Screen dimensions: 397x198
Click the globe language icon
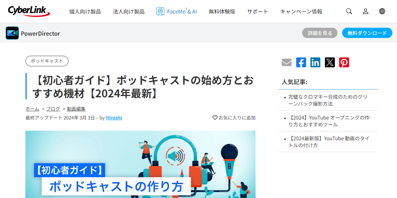[x=382, y=11]
